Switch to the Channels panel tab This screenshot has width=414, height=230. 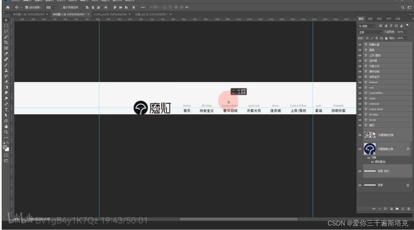tap(370, 19)
